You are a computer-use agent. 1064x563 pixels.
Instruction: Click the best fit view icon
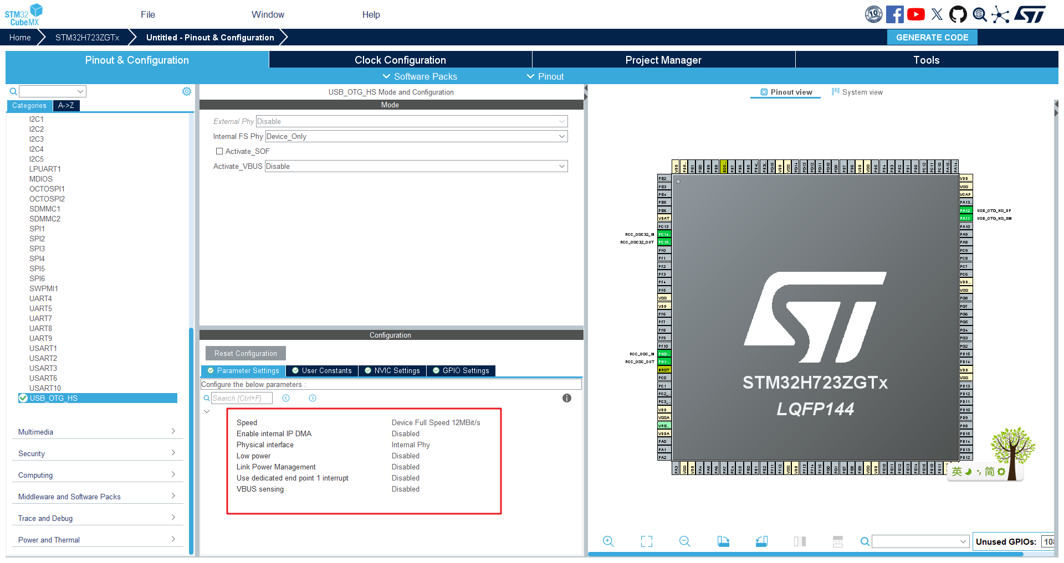[x=646, y=541]
